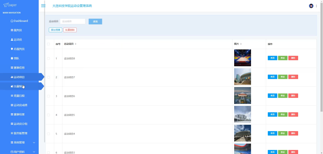Navigate to 赛事信息 in the sidebar
This screenshot has width=323, height=154.
tap(18, 67)
